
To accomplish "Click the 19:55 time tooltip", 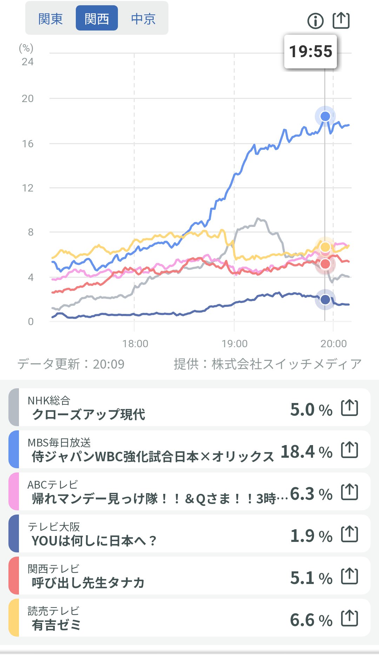I will (x=310, y=52).
